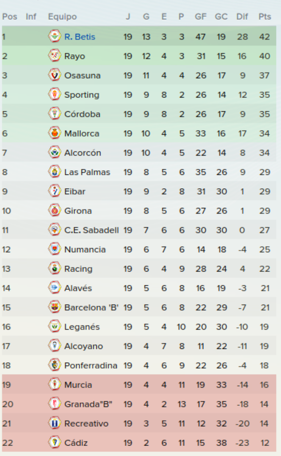Click the Equipo column header
Image resolution: width=281 pixels, height=456 pixels.
pos(62,16)
